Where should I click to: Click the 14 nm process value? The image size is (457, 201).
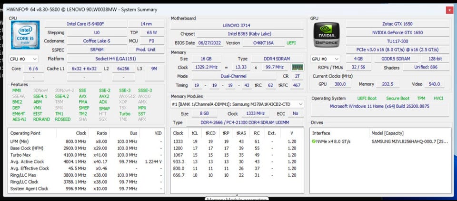point(146,24)
